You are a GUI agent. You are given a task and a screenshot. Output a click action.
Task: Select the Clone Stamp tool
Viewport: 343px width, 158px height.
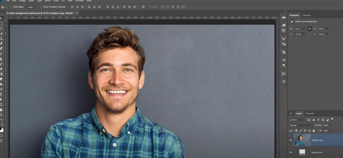[1, 59]
